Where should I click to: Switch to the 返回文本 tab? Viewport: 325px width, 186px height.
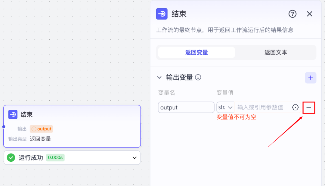click(x=276, y=53)
